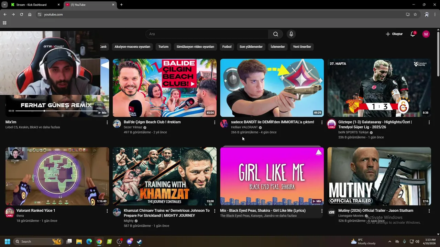Select Son yüklenenler filter chip
The width and height of the screenshot is (440, 247).
point(251,47)
